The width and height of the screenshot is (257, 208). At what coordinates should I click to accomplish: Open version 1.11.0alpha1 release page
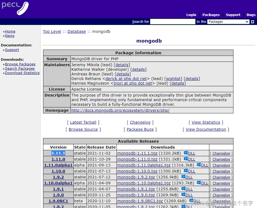(58, 165)
